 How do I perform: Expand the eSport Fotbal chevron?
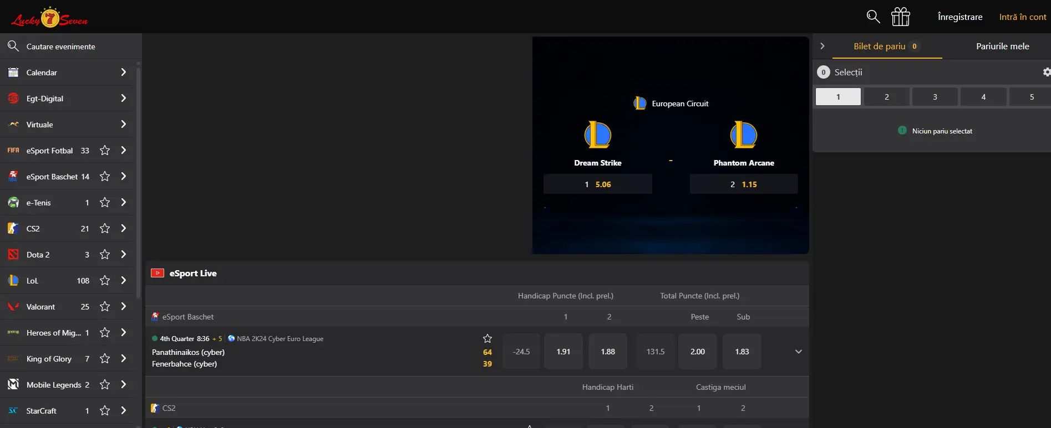(123, 151)
